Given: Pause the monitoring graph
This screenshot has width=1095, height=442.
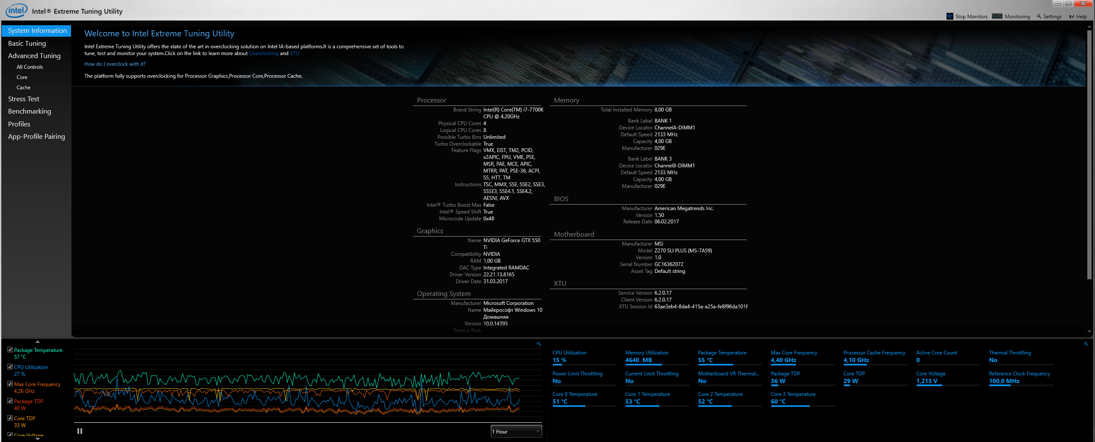Looking at the screenshot, I should pyautogui.click(x=80, y=431).
